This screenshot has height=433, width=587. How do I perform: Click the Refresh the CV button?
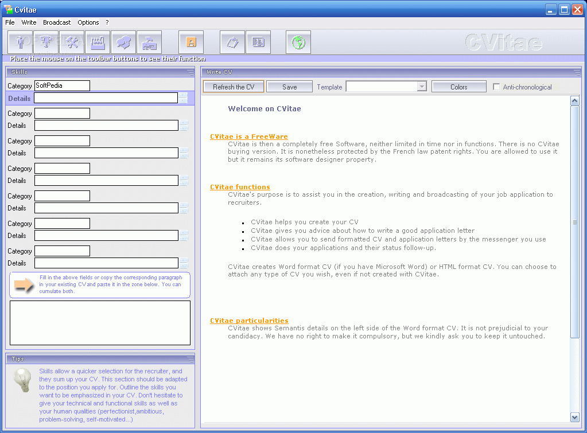click(x=234, y=87)
